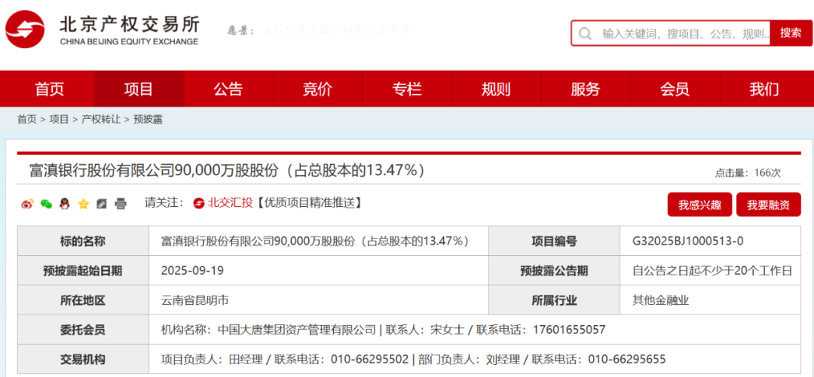The image size is (814, 377).
Task: Open the 北交汇投 link
Action: [229, 203]
